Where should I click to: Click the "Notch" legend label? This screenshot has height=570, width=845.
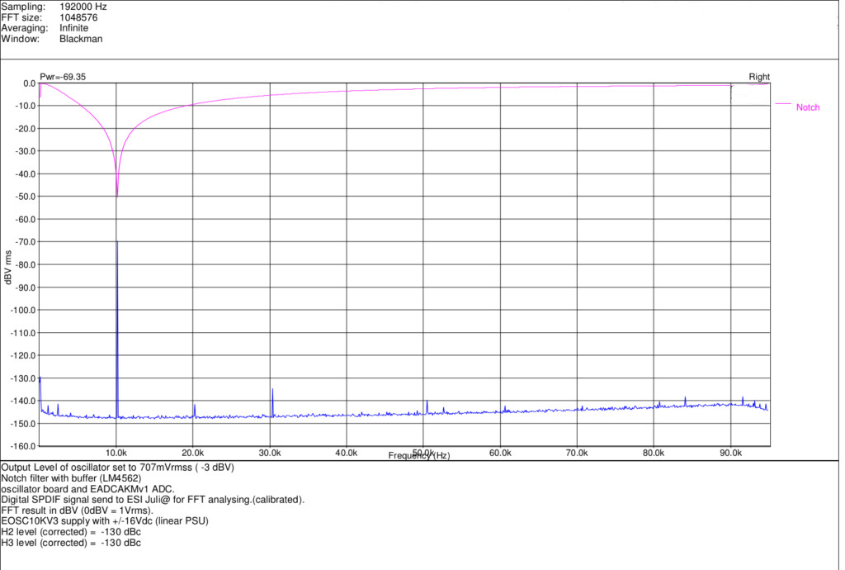click(x=808, y=107)
